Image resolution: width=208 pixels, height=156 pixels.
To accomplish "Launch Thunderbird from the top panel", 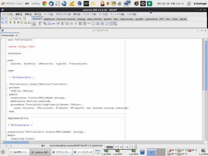I will click(x=51, y=3).
